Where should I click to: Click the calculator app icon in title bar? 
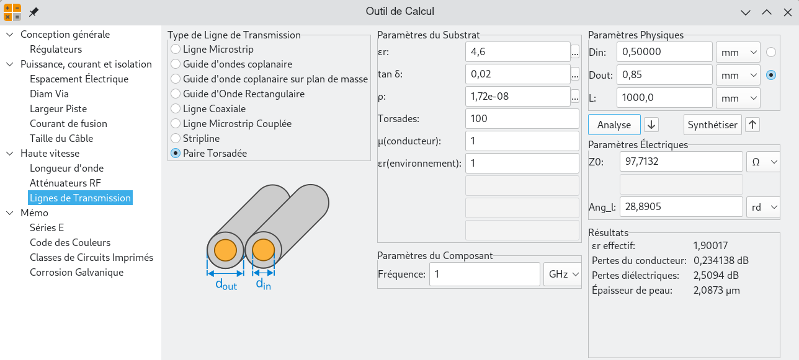coord(12,12)
